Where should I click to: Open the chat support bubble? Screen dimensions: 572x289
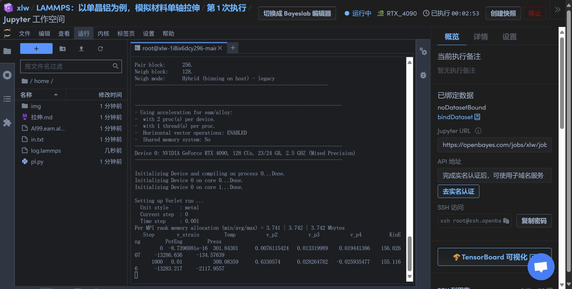point(541,267)
